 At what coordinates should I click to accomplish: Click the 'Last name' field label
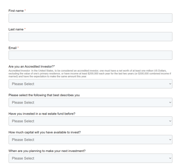point(16,29)
